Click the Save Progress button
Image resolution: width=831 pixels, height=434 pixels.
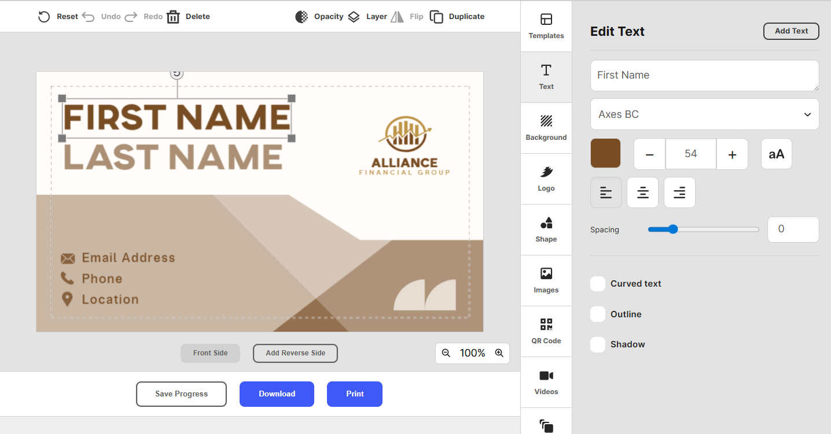181,394
